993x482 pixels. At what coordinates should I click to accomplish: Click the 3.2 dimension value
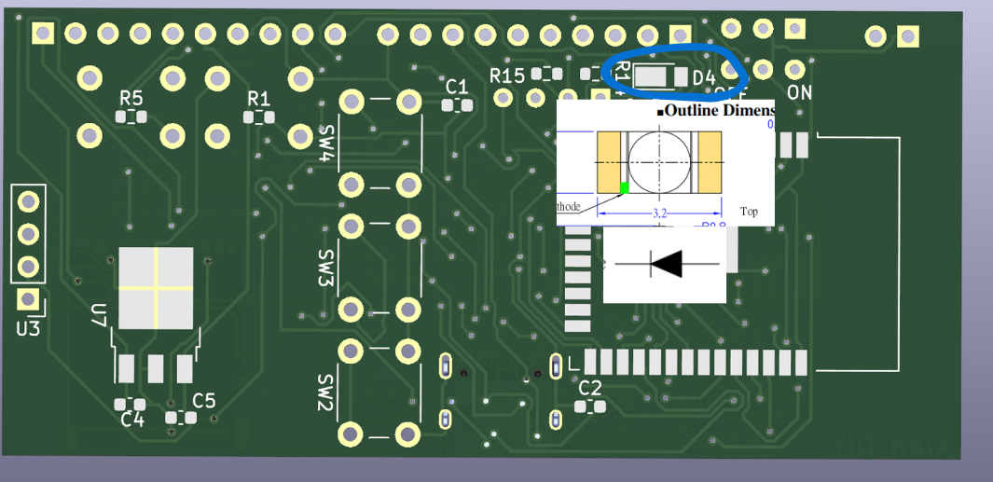(x=659, y=213)
